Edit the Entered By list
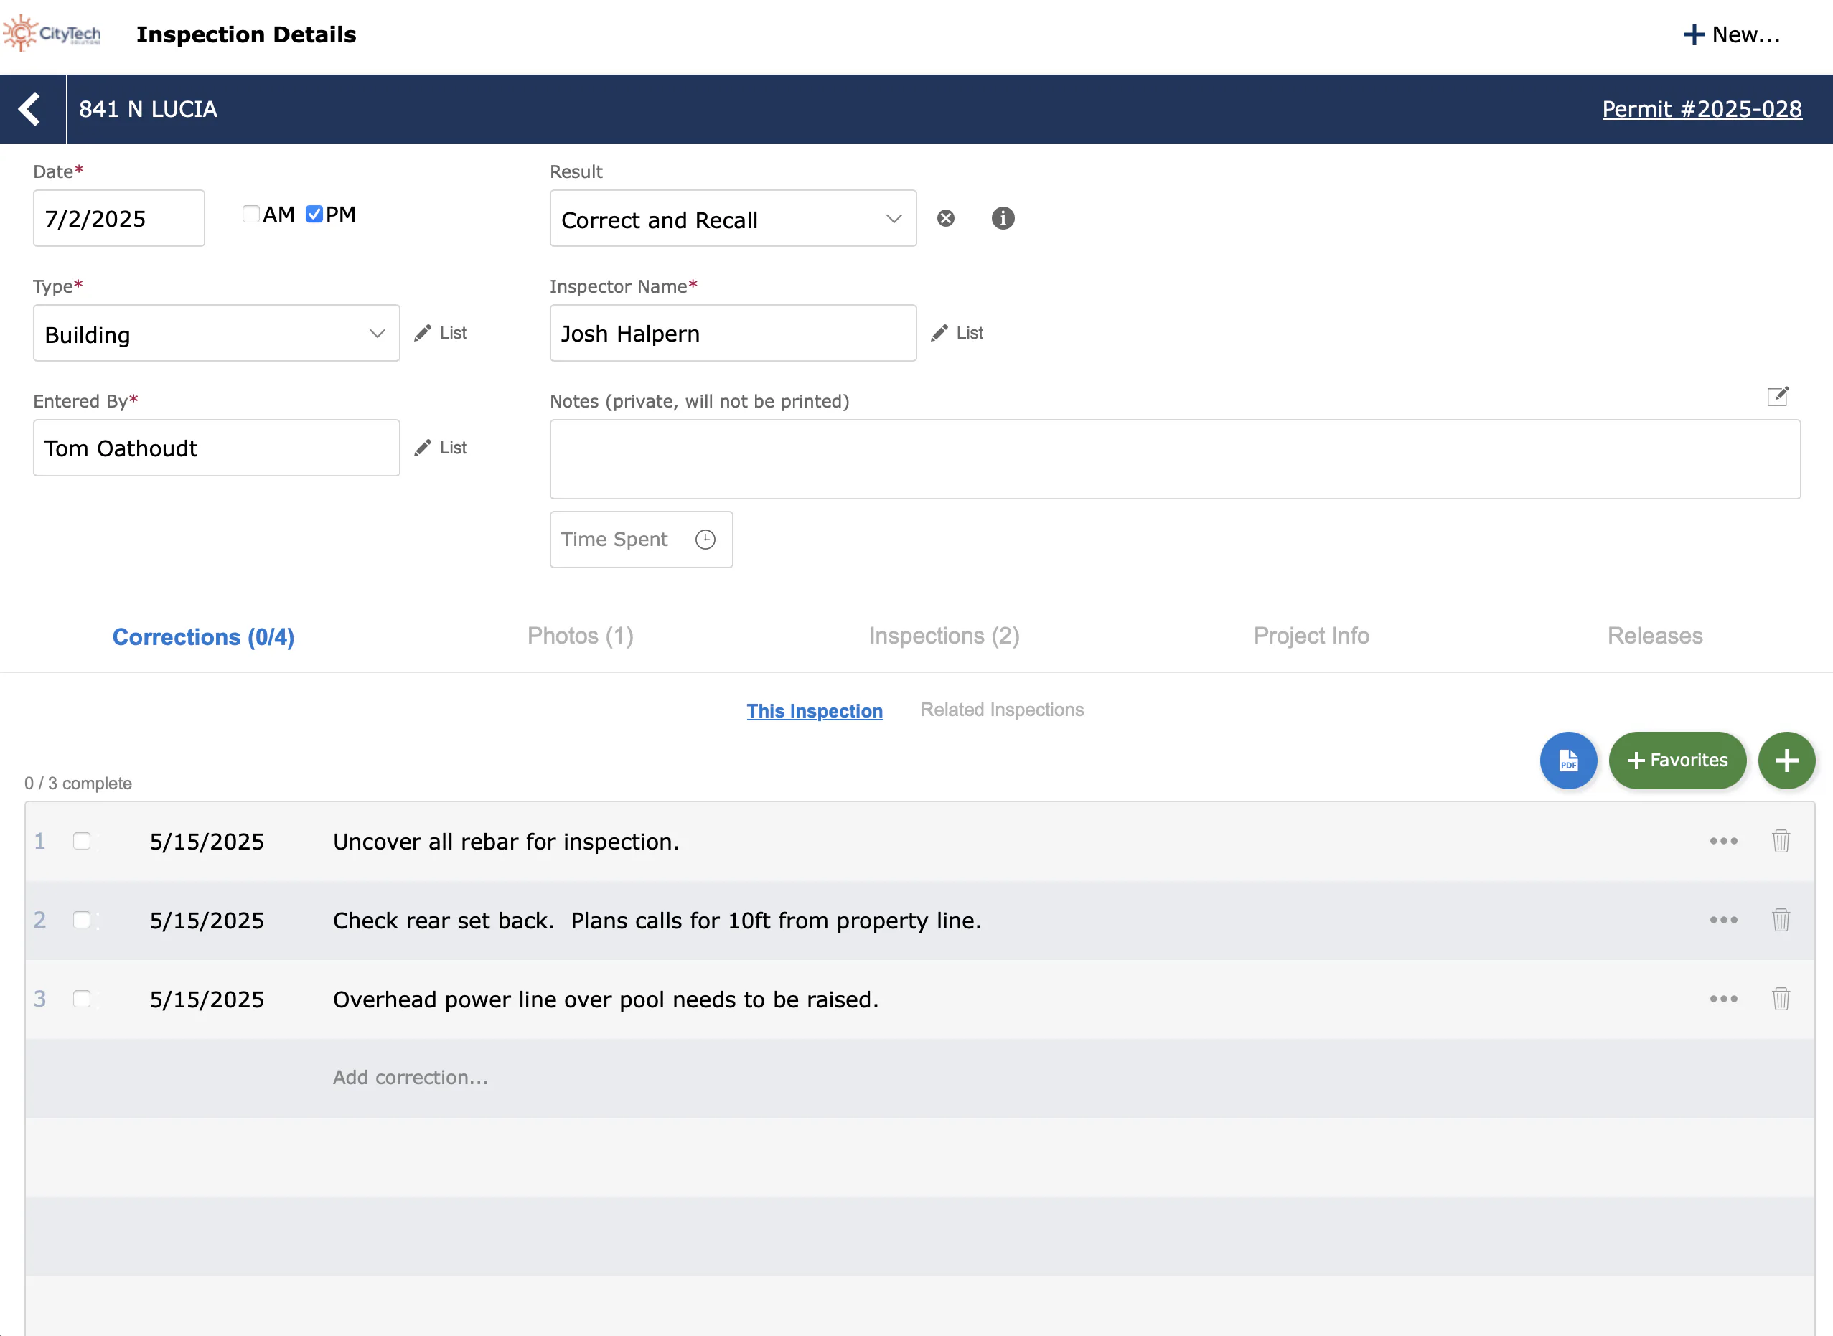Image resolution: width=1833 pixels, height=1336 pixels. [x=441, y=448]
